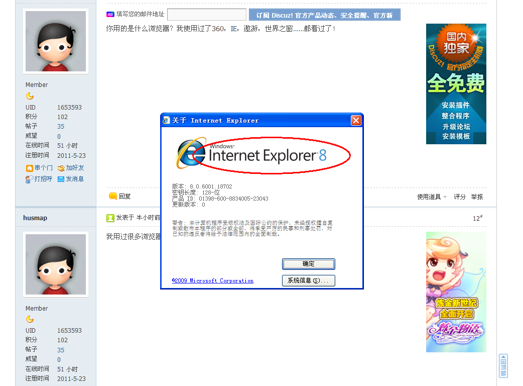Click the 订阅 Discuz! subscribe button
Image resolution: width=523 pixels, height=386 pixels.
(325, 15)
